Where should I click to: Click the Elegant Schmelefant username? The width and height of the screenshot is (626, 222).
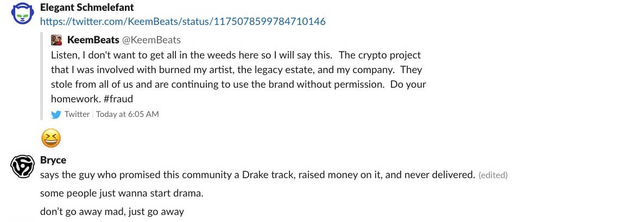click(x=87, y=6)
